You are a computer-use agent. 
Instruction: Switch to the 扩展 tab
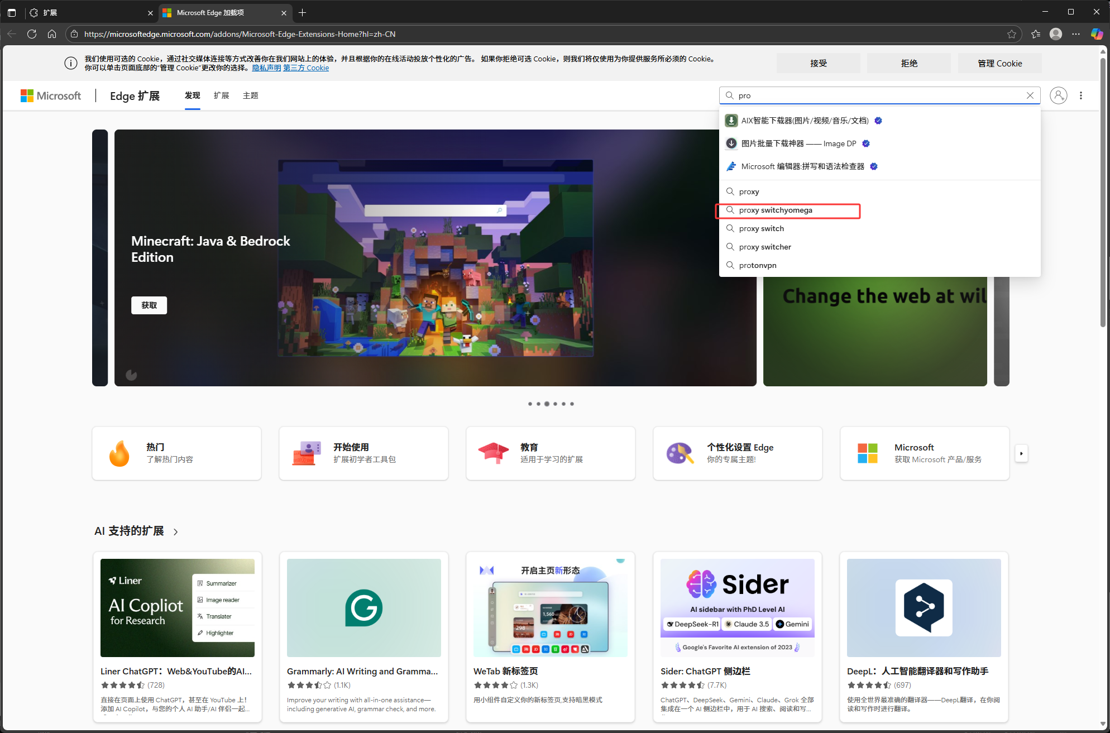point(221,95)
